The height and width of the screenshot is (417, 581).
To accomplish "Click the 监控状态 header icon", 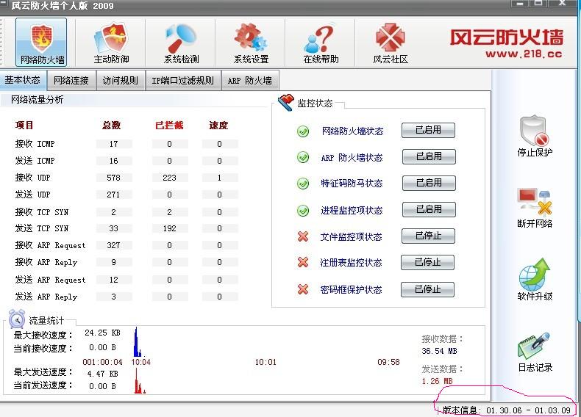I will click(285, 102).
